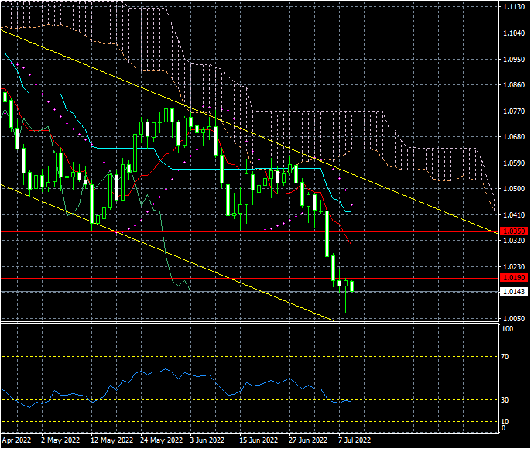Click the 1.0500 price axis label
The image size is (531, 449).
[514, 189]
